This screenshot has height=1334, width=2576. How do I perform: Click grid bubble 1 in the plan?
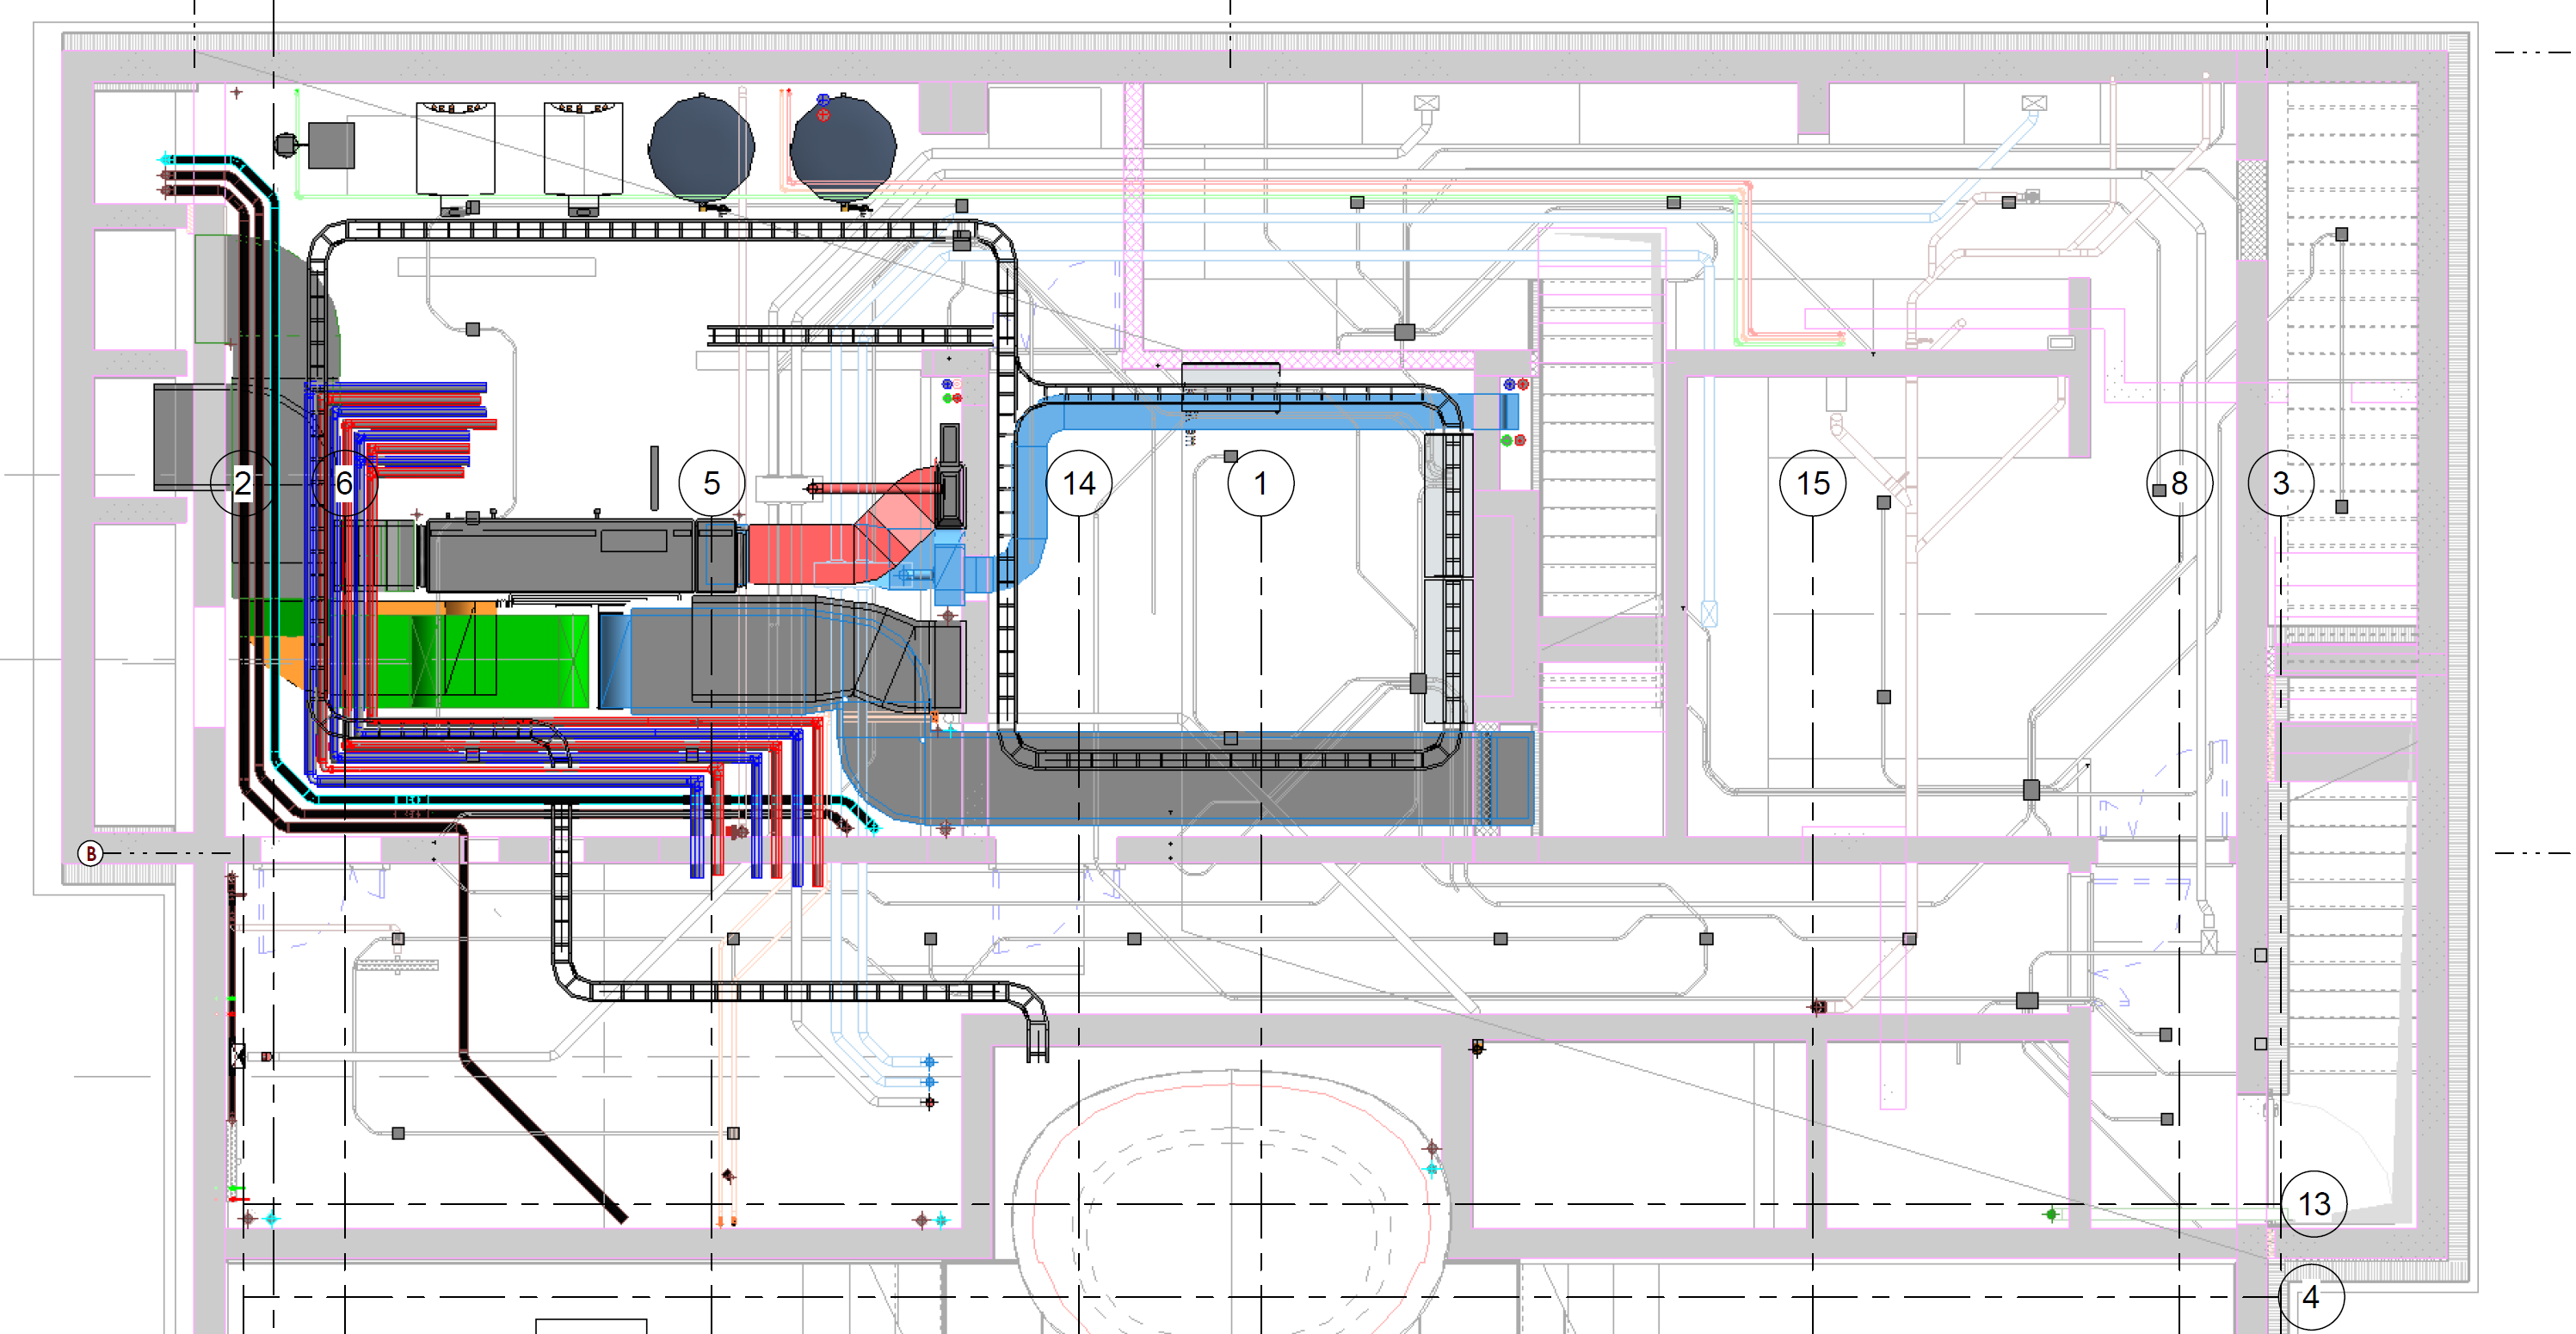(x=1261, y=484)
